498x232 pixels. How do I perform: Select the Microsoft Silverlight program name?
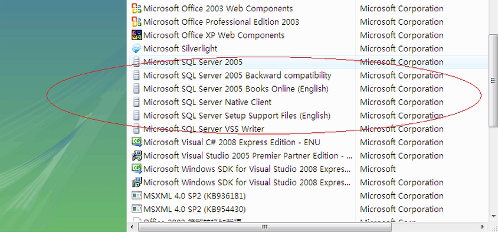[x=180, y=48]
